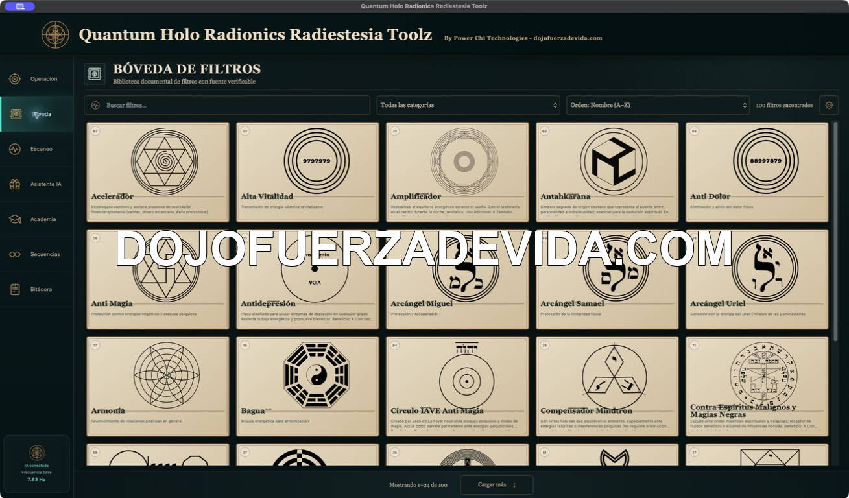Open the Acelerador filter card
This screenshot has width=849, height=498.
(x=158, y=172)
